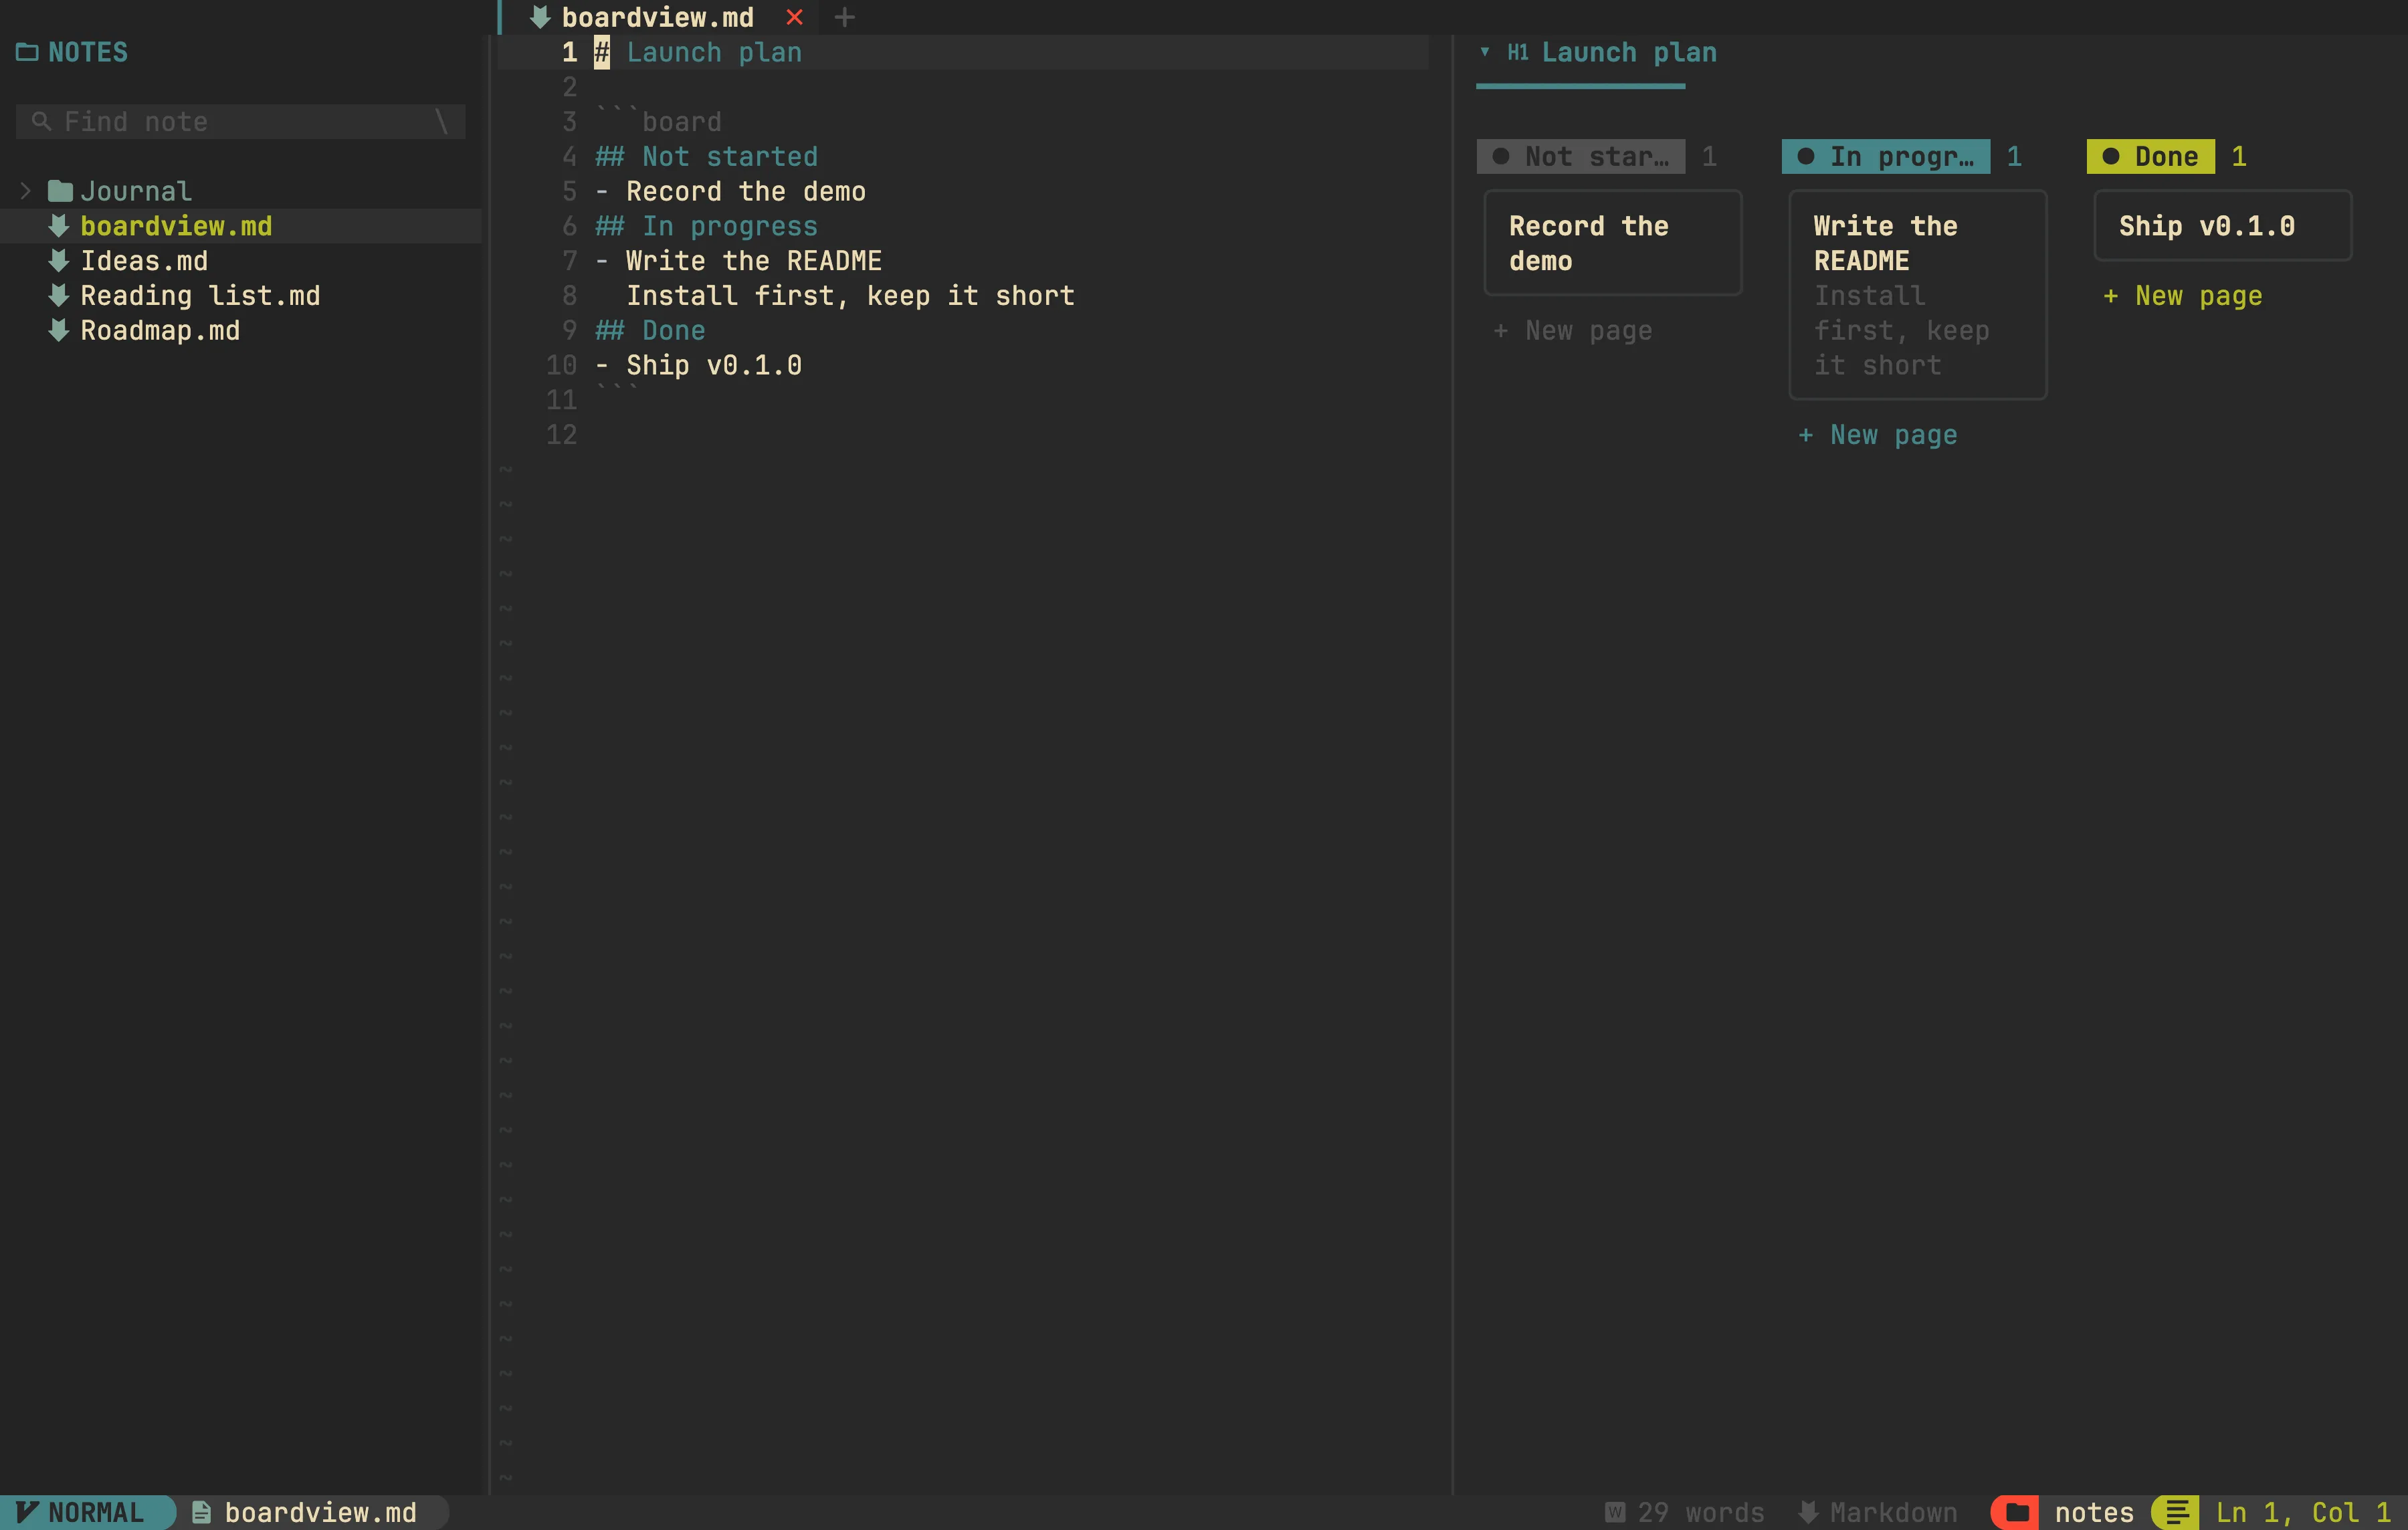Image resolution: width=2408 pixels, height=1530 pixels.
Task: Open the Record the demo card
Action: [x=1613, y=243]
